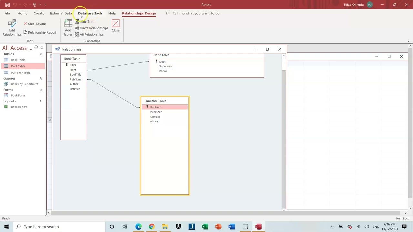Open the Create ribbon tab

point(39,13)
